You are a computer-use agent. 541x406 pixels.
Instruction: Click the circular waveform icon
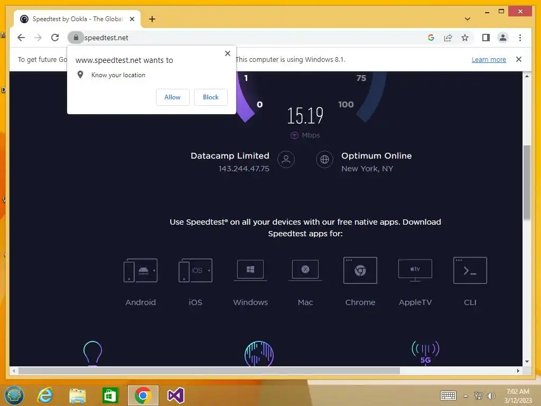(x=259, y=354)
